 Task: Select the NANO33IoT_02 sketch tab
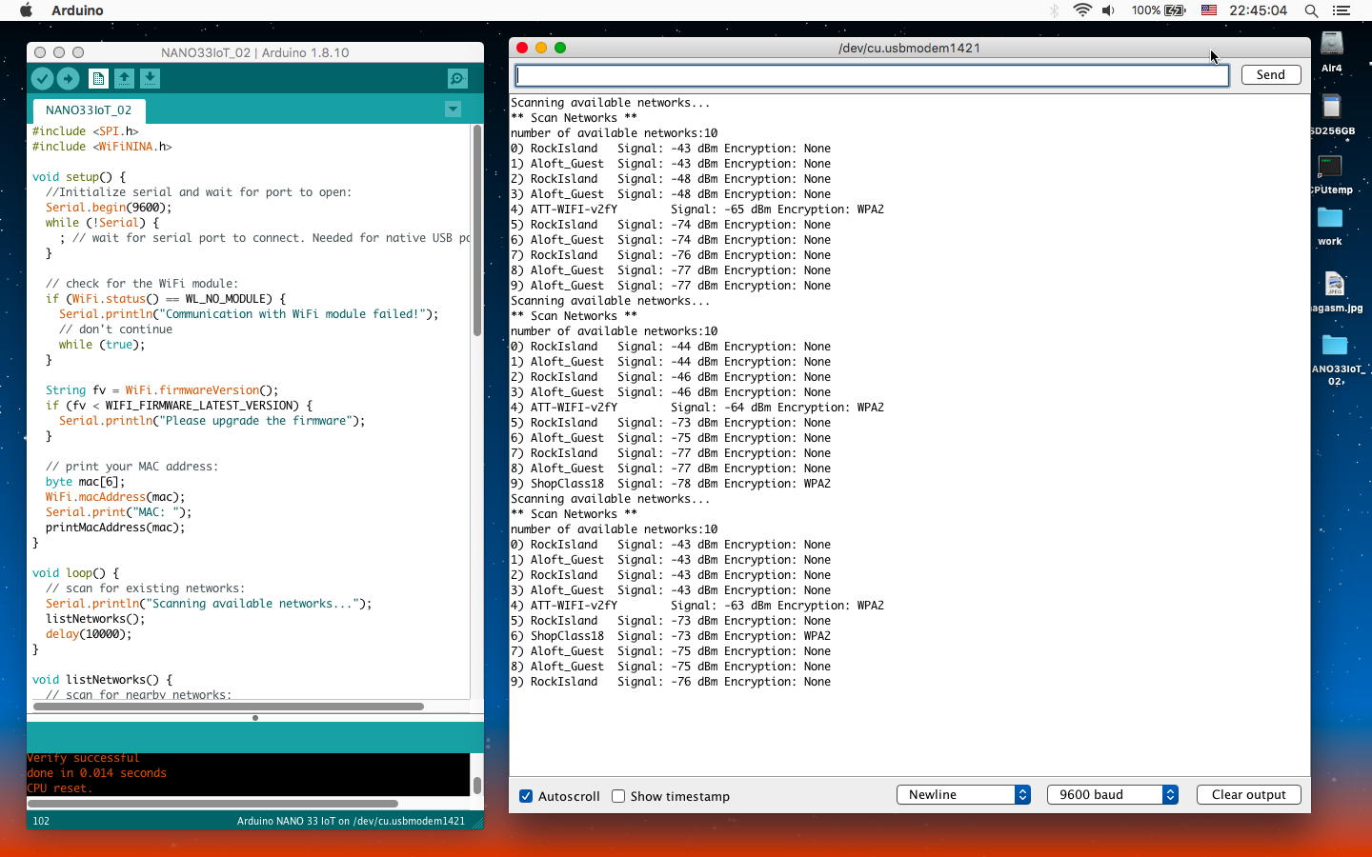(x=89, y=110)
